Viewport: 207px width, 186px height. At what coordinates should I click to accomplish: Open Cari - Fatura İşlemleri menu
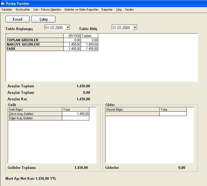47,9
